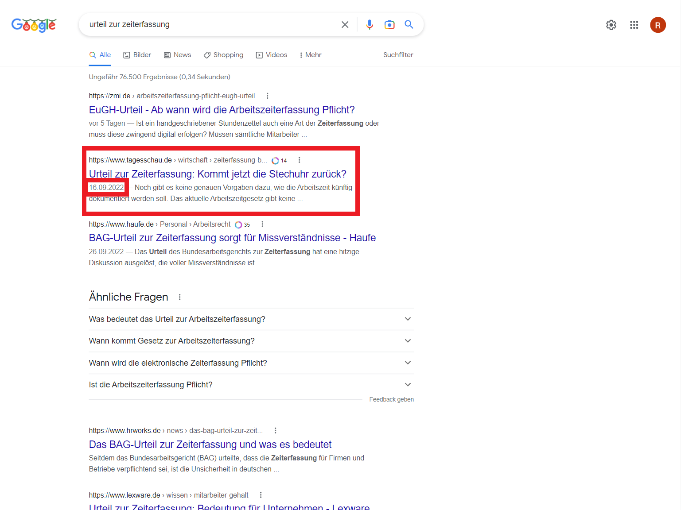Click the tagesschau.de URL breadcrumb
This screenshot has width=681, height=510.
pos(178,160)
